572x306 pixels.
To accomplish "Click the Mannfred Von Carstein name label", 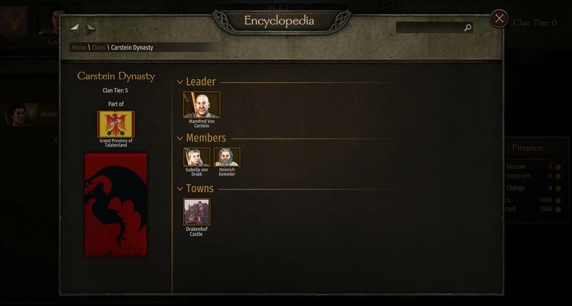I will [x=202, y=123].
